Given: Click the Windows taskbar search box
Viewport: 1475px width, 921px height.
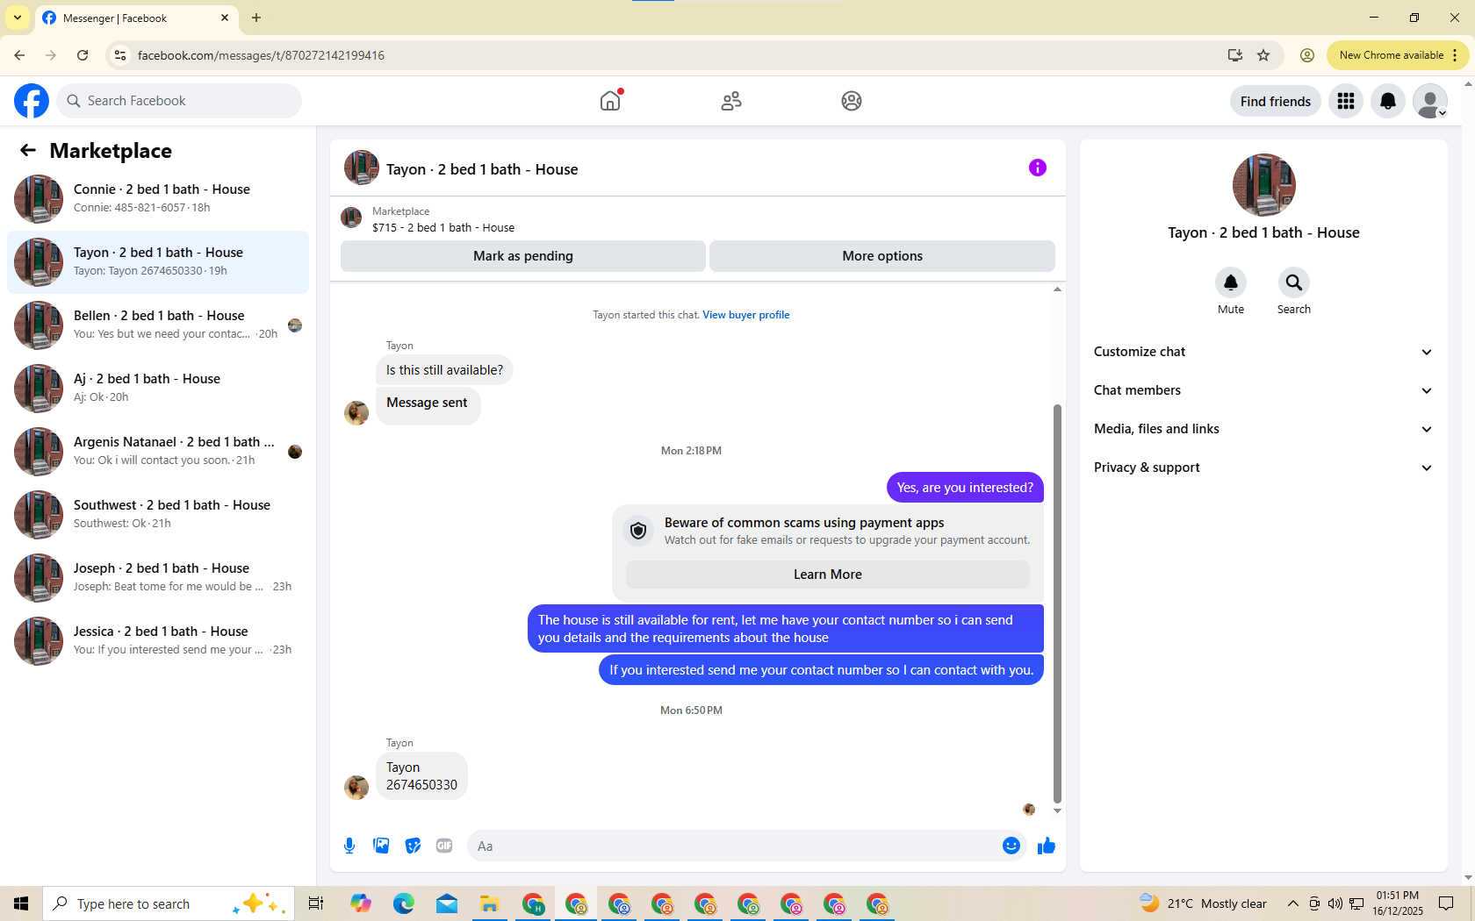Looking at the screenshot, I should pos(169,903).
